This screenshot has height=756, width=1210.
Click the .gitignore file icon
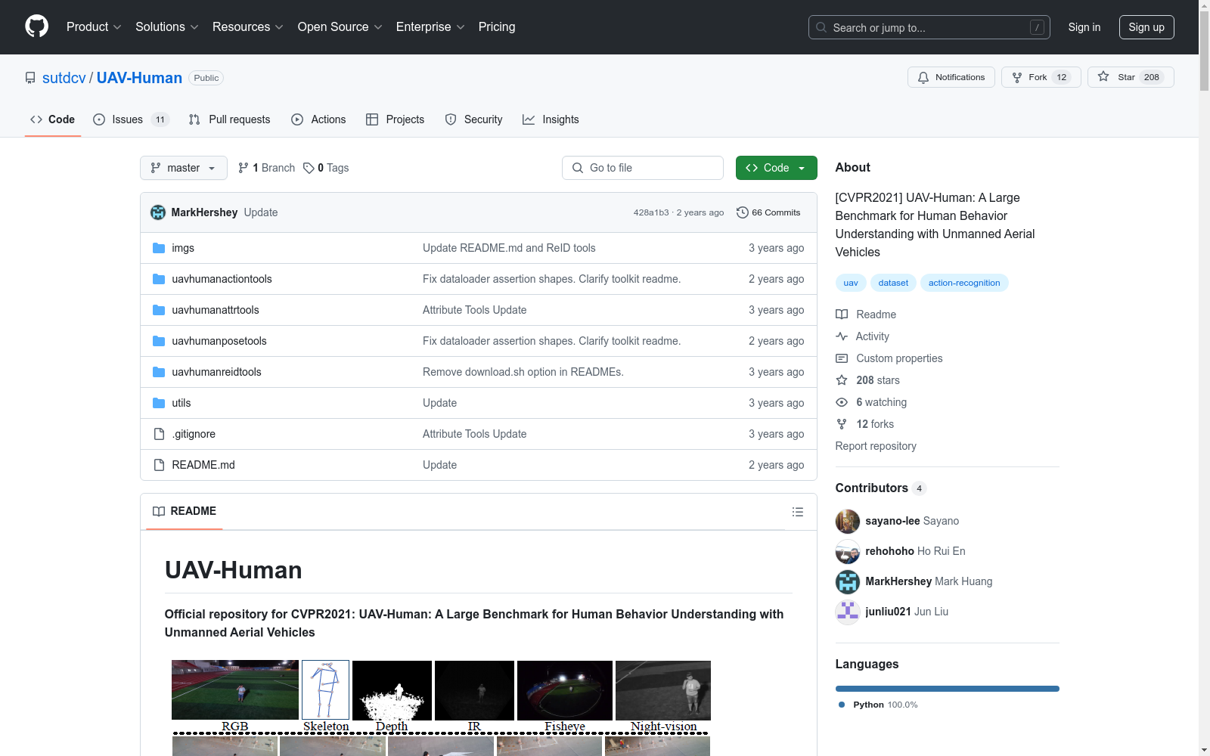159,434
